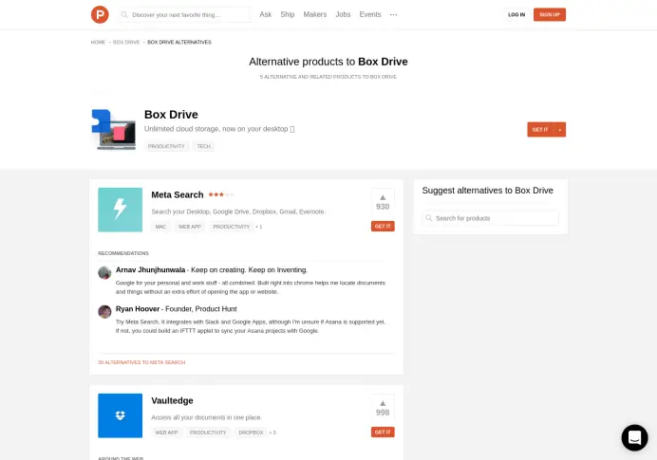Open the Meta Search title
657x460 pixels.
point(178,194)
